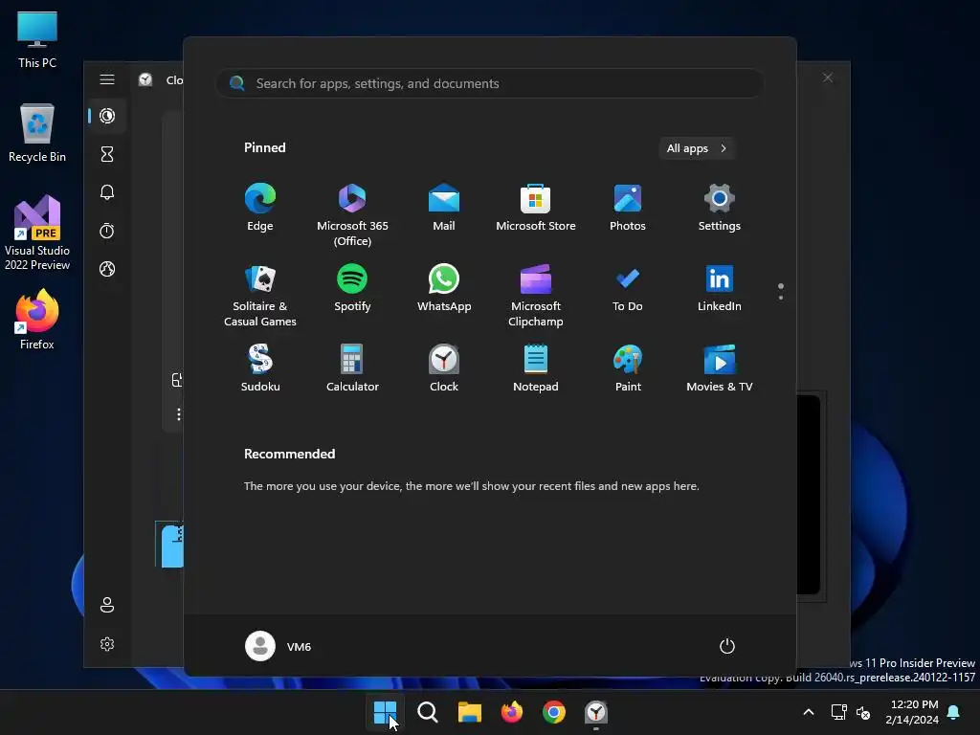Open the VM6 user account menu
The height and width of the screenshot is (735, 980).
click(x=278, y=646)
